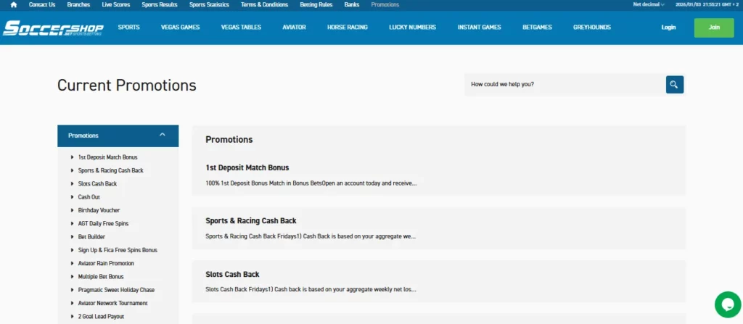This screenshot has width=743, height=324.
Task: Open the live chat bubble
Action: click(727, 304)
